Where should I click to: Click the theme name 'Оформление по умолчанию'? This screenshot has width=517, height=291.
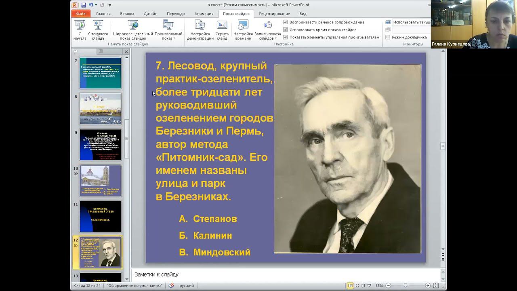click(135, 286)
